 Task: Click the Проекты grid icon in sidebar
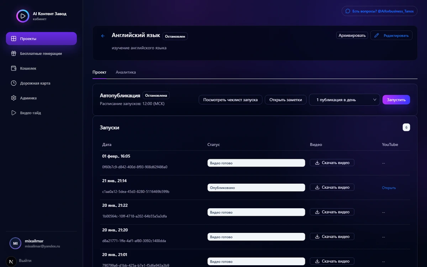[x=14, y=39]
